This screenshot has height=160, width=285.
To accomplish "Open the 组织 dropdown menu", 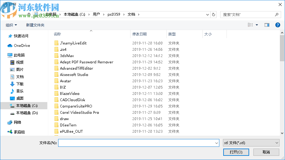I will point(11,25).
